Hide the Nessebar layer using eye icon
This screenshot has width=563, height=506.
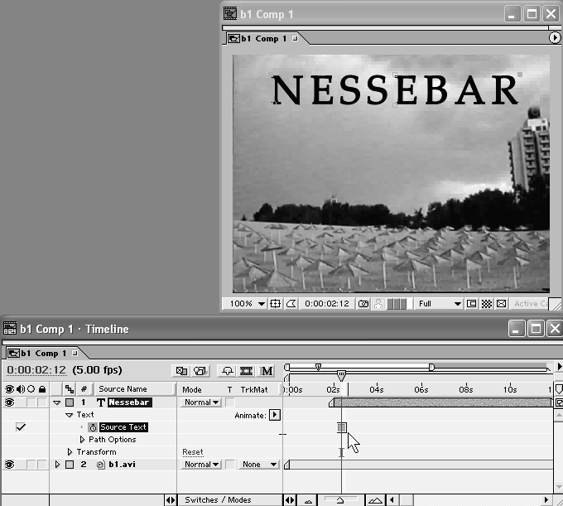tap(10, 402)
